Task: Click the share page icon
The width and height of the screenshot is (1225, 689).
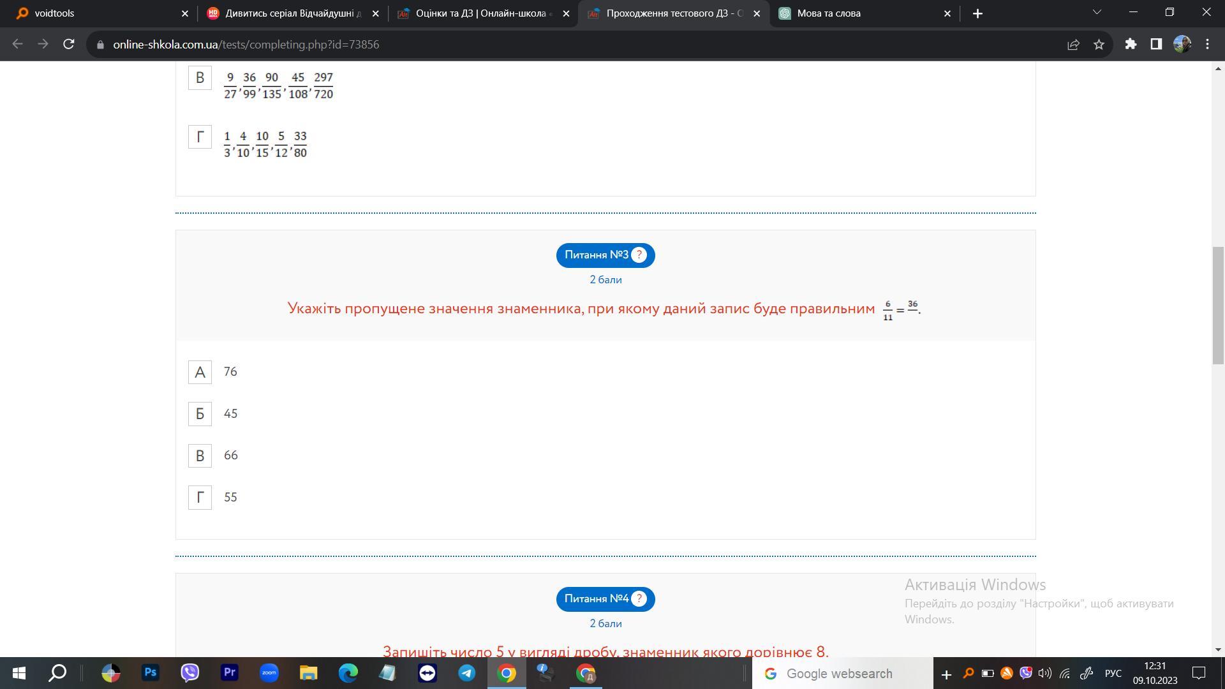Action: point(1073,45)
